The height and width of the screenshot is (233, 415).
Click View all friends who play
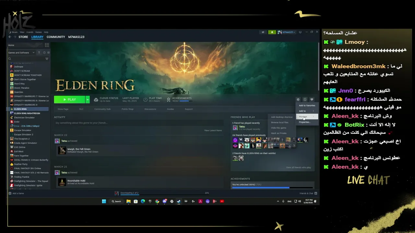(298, 167)
